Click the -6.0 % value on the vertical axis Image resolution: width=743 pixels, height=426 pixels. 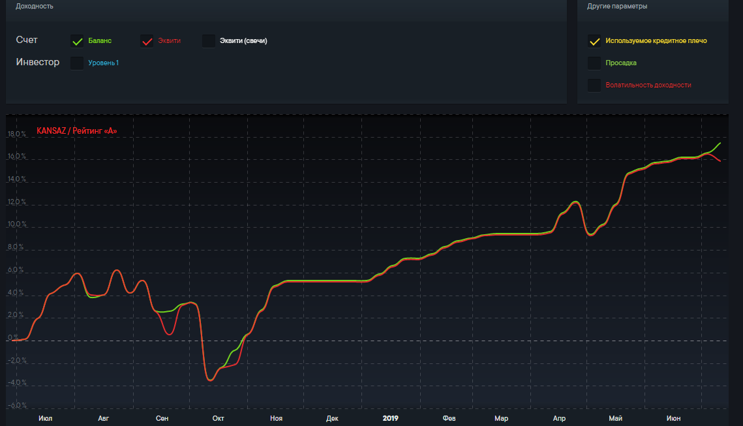16,406
